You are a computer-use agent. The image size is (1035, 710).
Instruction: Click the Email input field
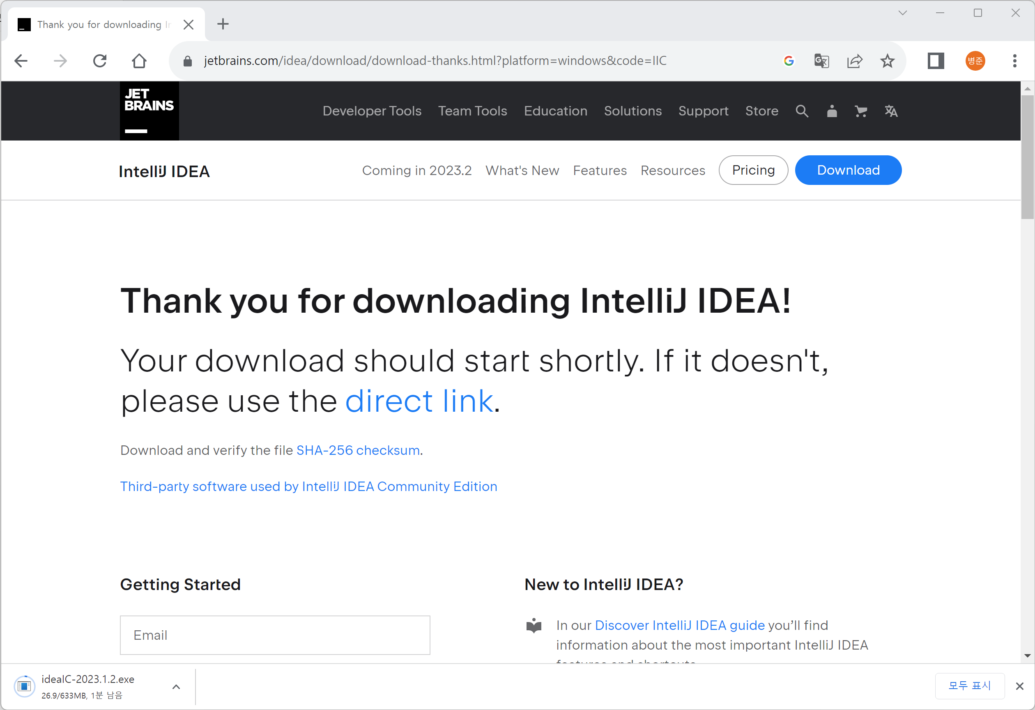coord(275,635)
